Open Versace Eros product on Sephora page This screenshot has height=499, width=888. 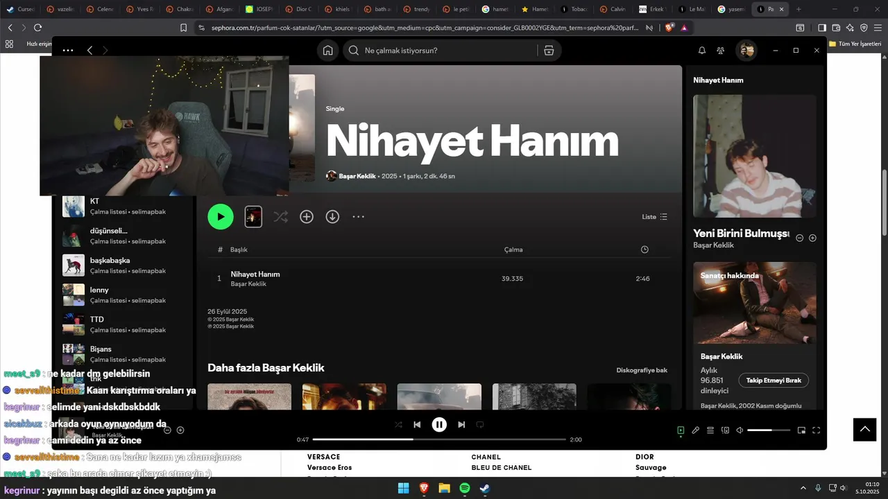330,468
